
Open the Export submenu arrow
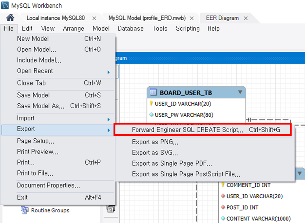coord(109,130)
